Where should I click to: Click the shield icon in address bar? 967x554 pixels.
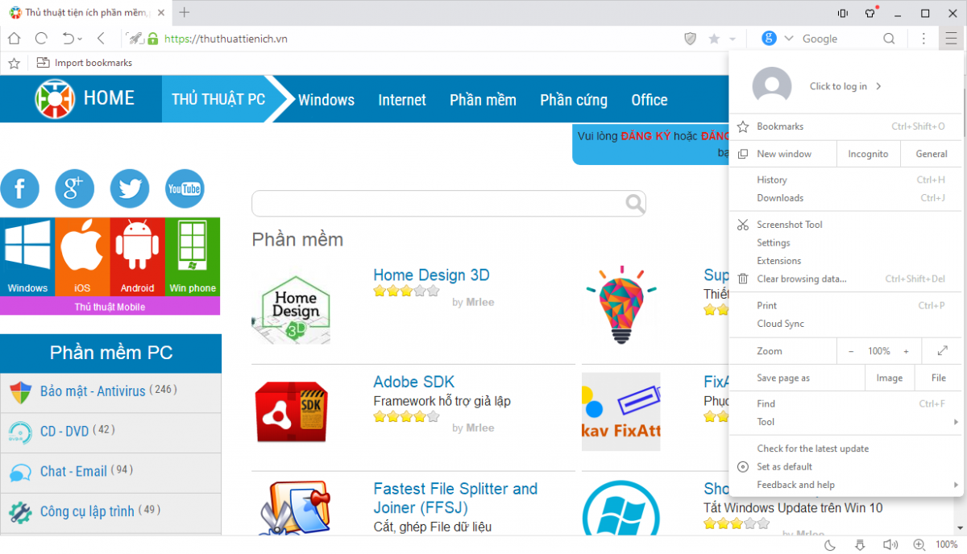pyautogui.click(x=690, y=39)
